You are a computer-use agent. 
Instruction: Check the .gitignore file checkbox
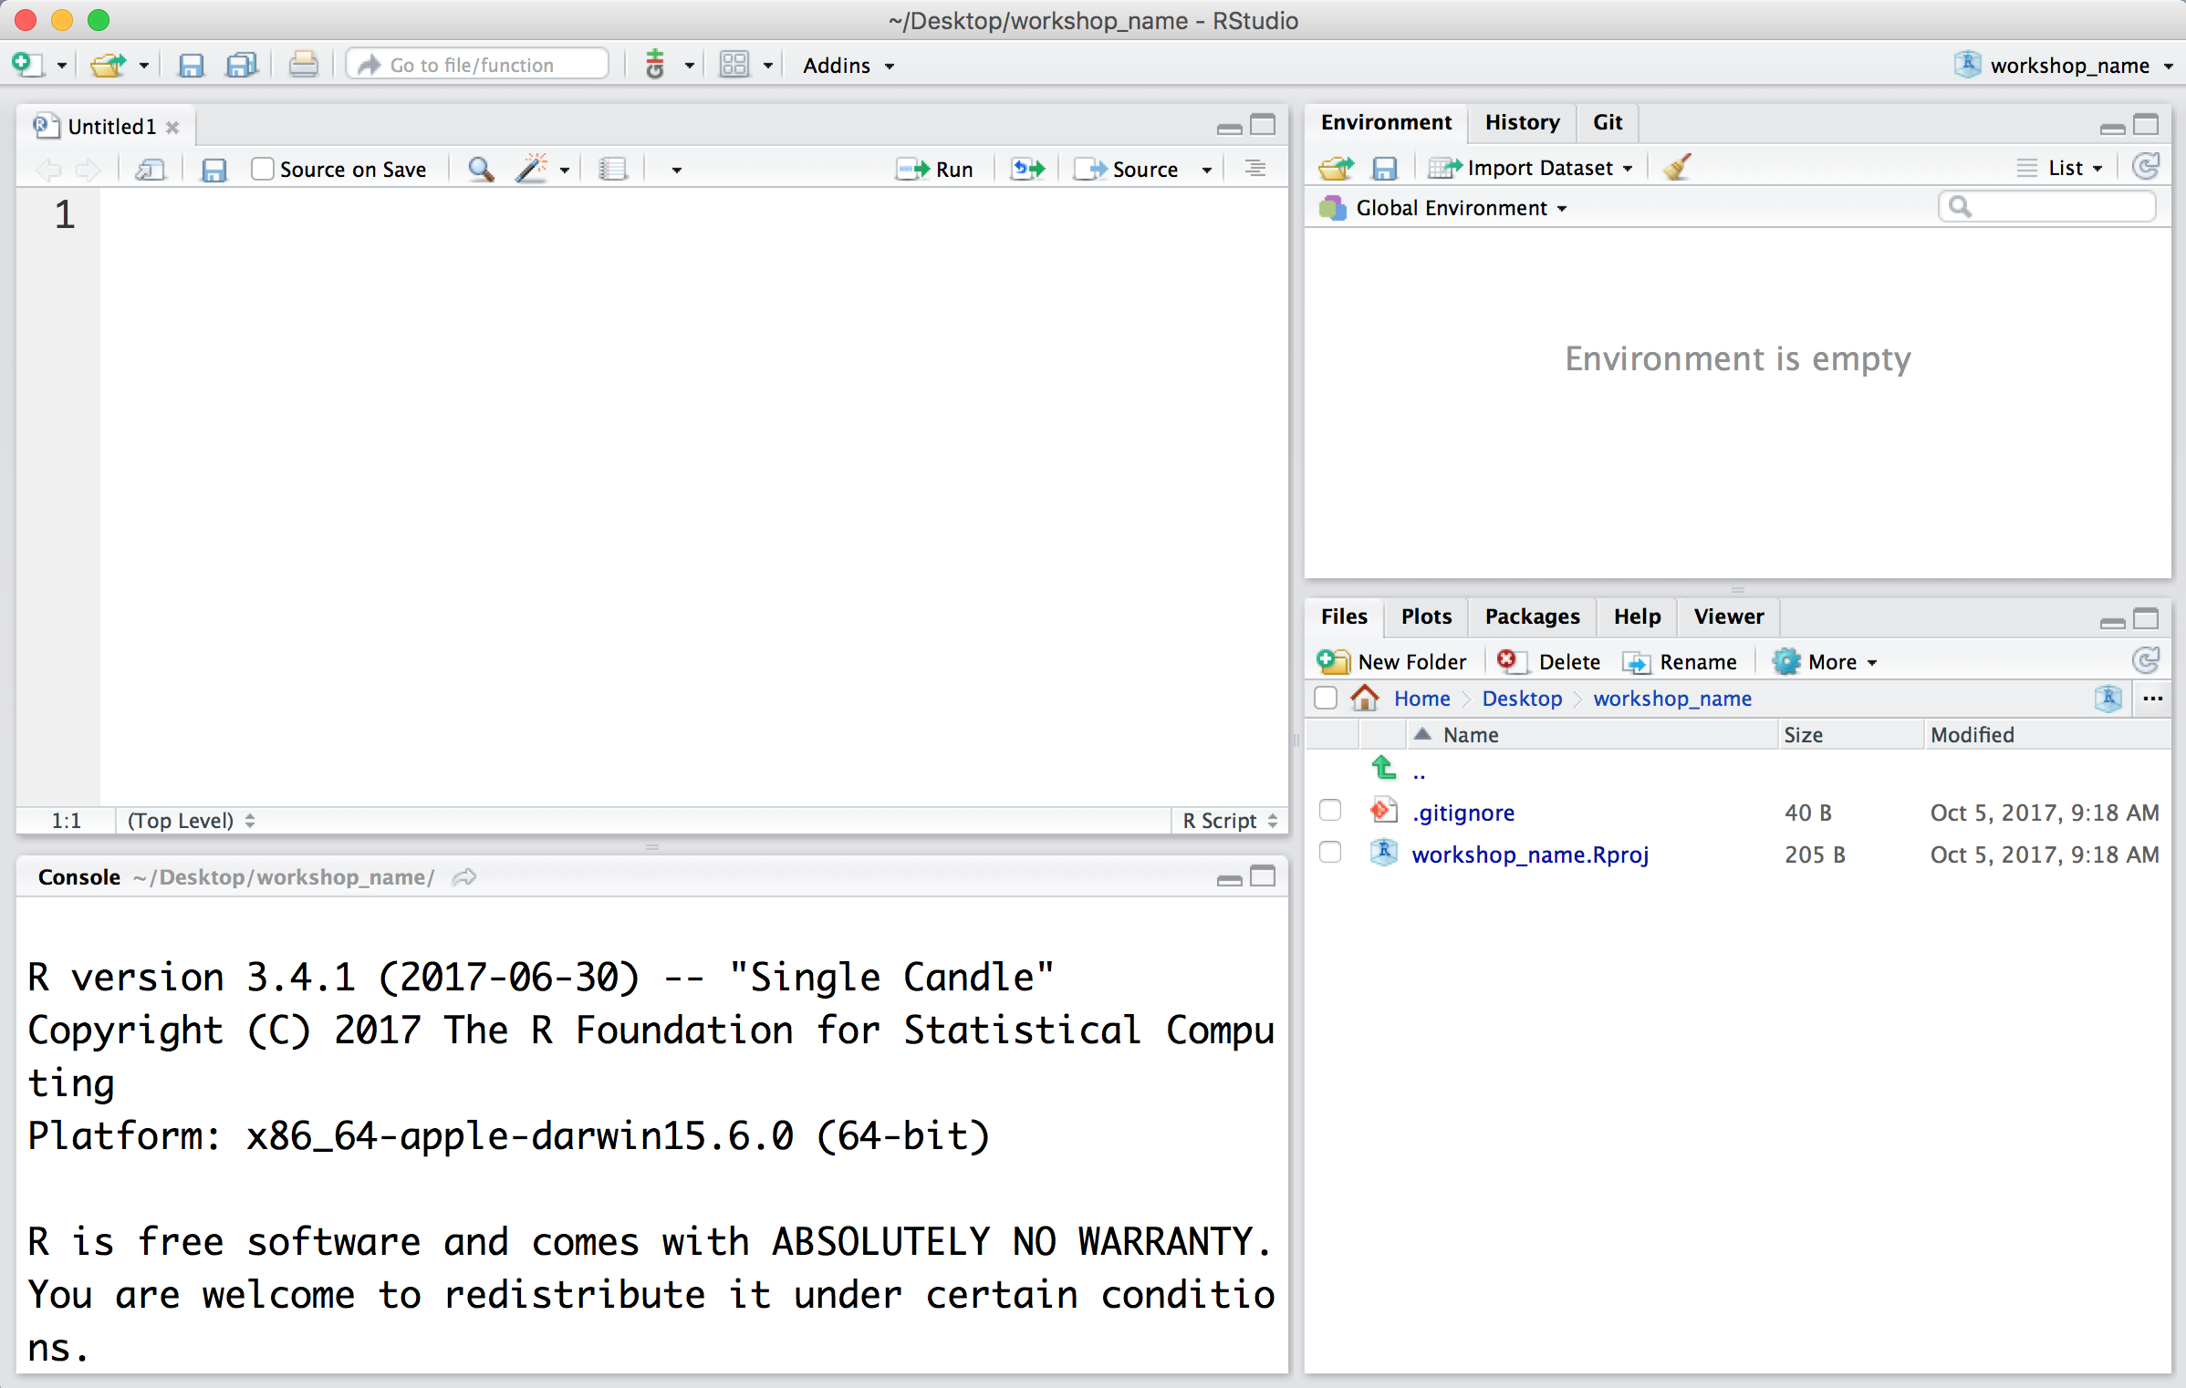(x=1330, y=810)
